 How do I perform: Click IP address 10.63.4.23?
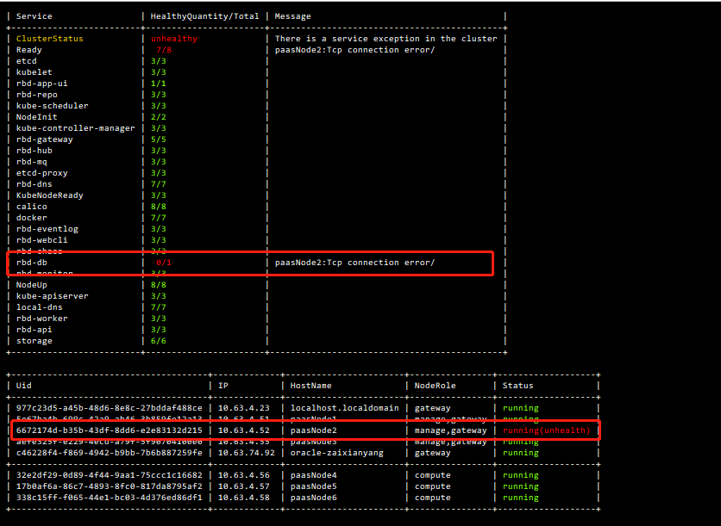(244, 408)
